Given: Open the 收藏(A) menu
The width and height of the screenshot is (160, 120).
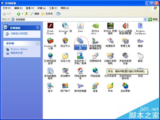Looking at the screenshot, I should 42,8.
